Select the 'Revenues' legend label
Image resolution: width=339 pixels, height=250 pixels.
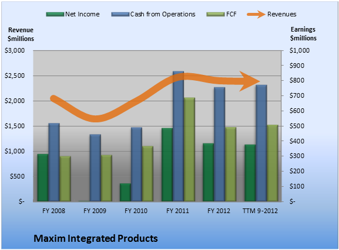281,14
